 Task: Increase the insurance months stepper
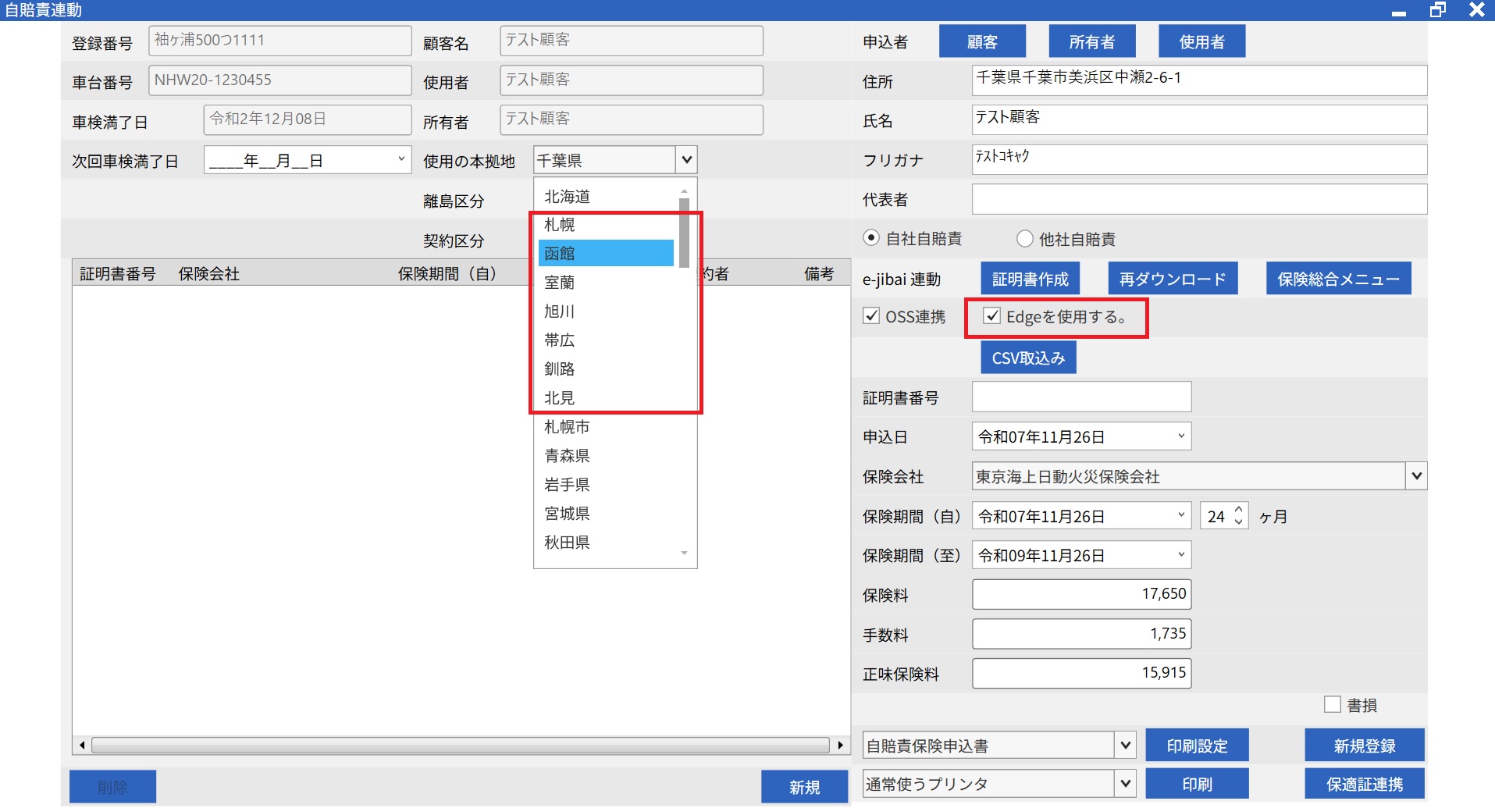click(1238, 510)
